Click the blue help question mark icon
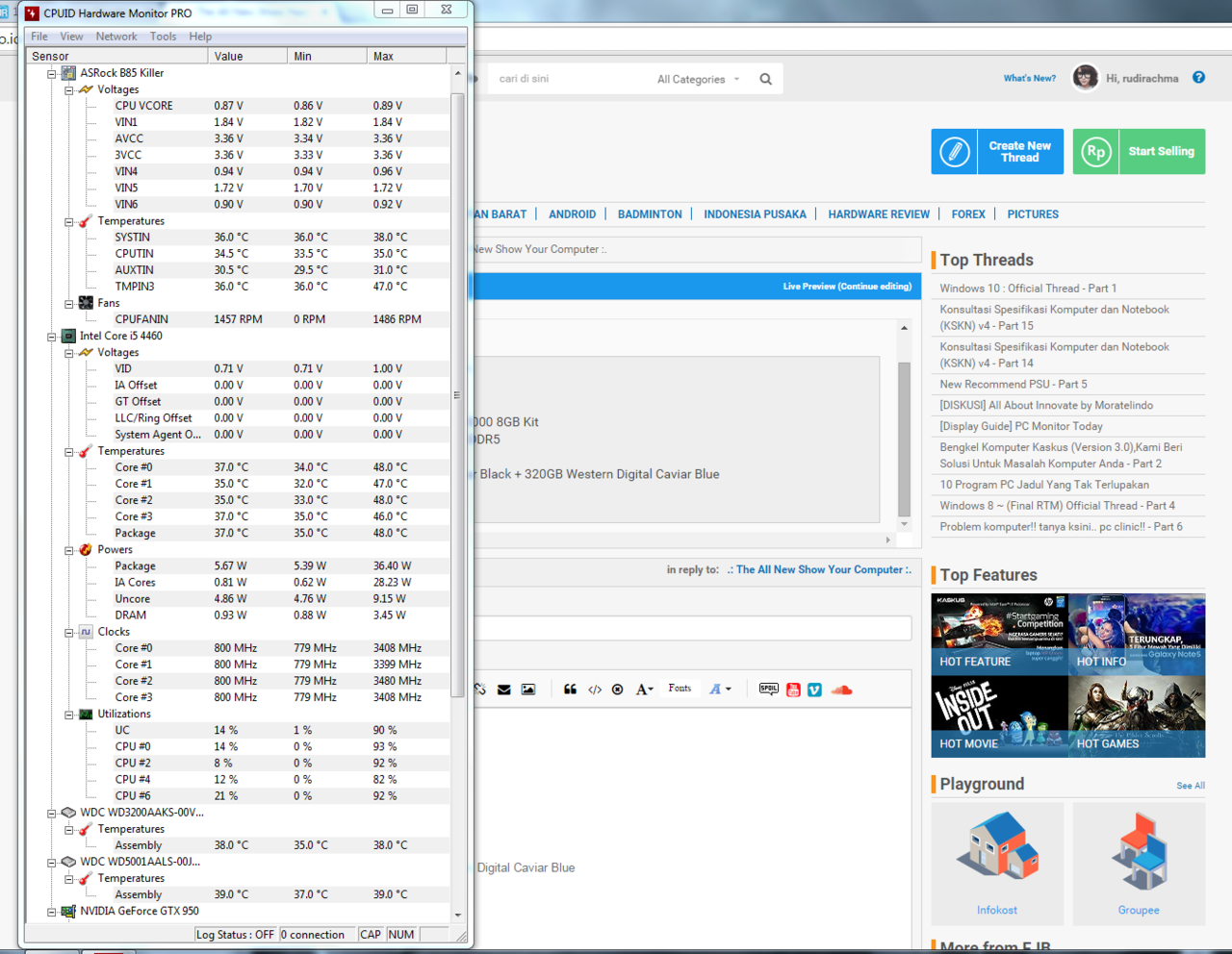This screenshot has width=1232, height=954. pos(1198,78)
